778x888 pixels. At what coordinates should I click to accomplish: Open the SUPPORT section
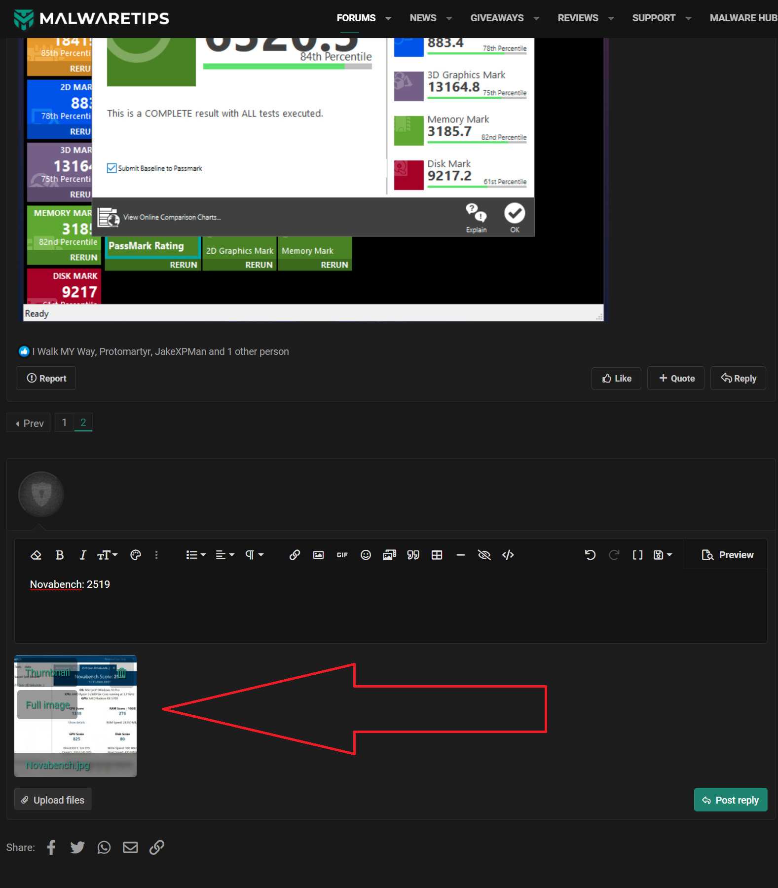coord(654,18)
